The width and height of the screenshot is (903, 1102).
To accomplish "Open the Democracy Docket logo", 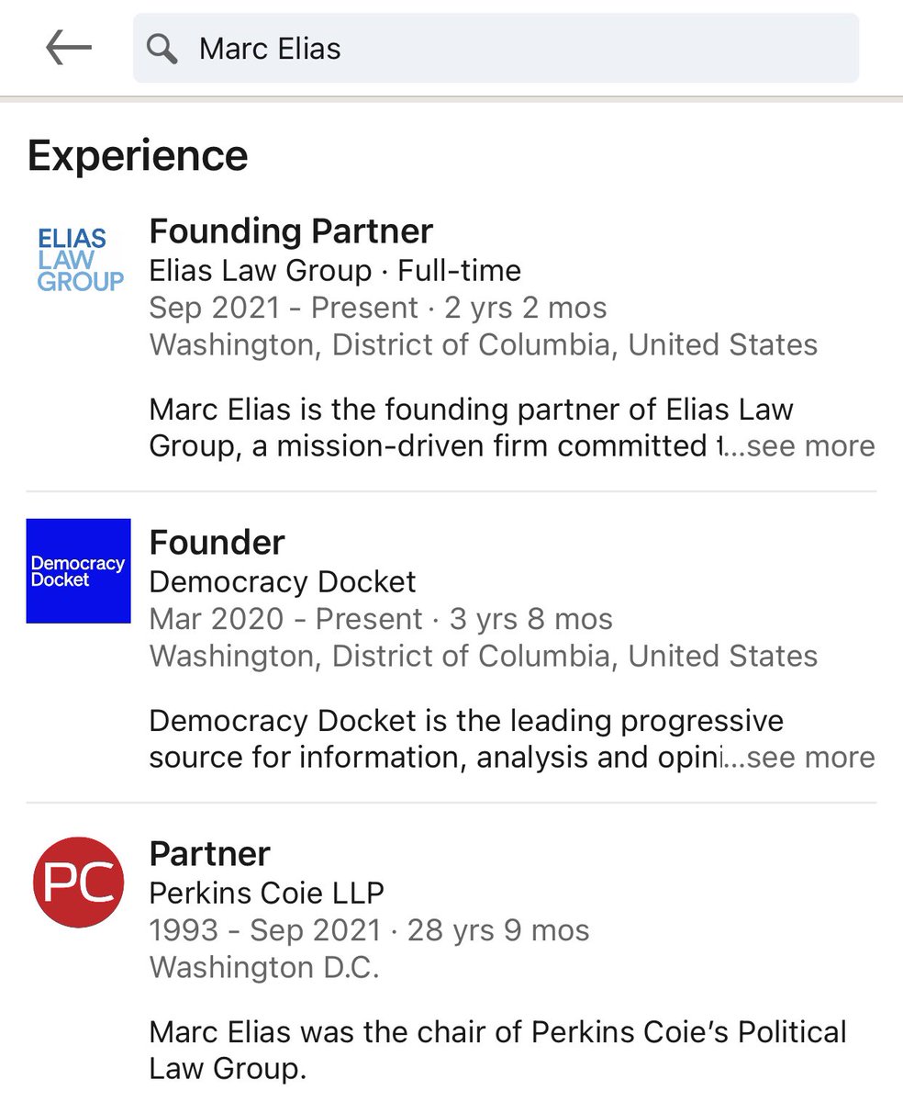I will [x=78, y=571].
